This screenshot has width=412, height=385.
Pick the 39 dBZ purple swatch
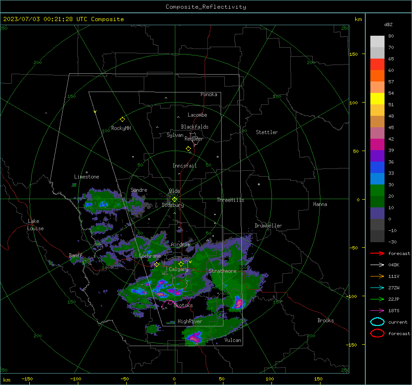coord(377,156)
